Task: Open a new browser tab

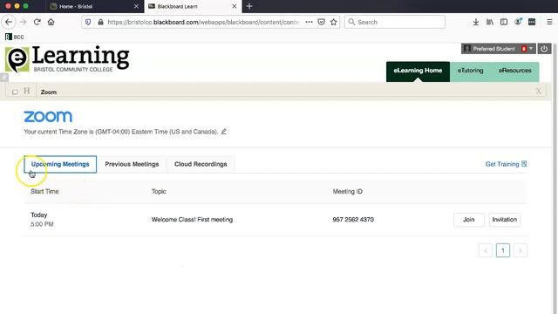Action: (x=249, y=6)
